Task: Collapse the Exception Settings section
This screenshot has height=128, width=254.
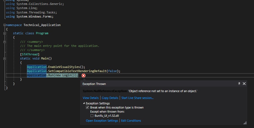Action: (x=84, y=103)
